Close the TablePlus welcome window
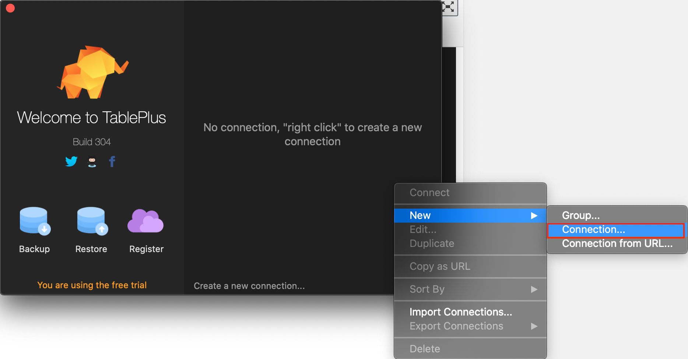This screenshot has height=359, width=688. pyautogui.click(x=10, y=8)
